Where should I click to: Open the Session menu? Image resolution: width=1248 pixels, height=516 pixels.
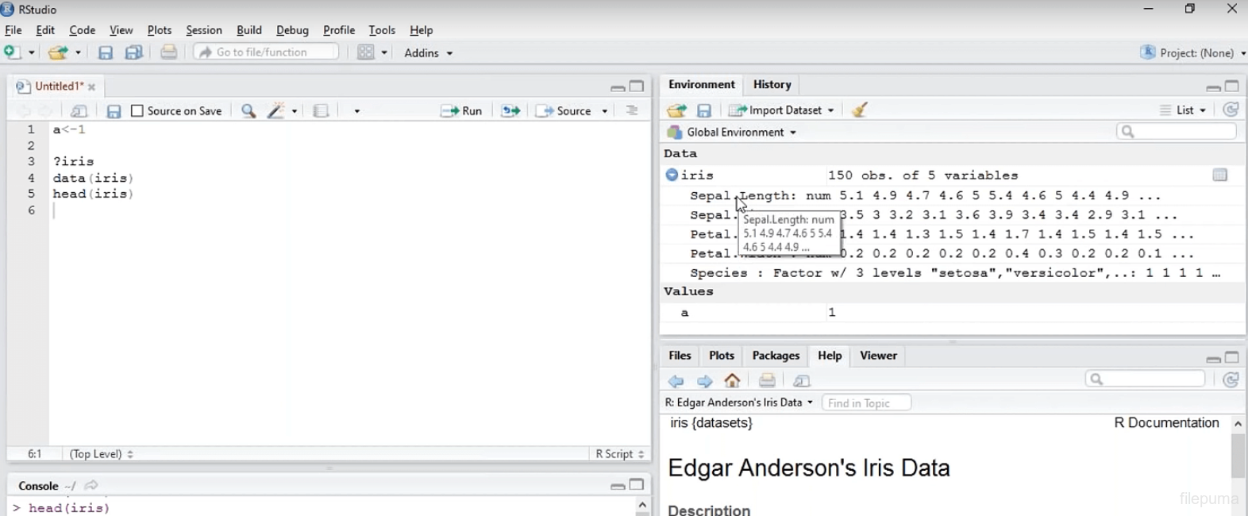click(x=203, y=30)
